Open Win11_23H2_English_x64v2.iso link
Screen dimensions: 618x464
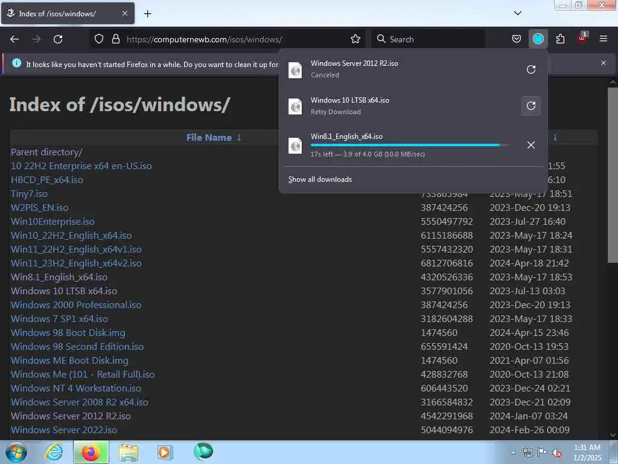[x=76, y=263]
